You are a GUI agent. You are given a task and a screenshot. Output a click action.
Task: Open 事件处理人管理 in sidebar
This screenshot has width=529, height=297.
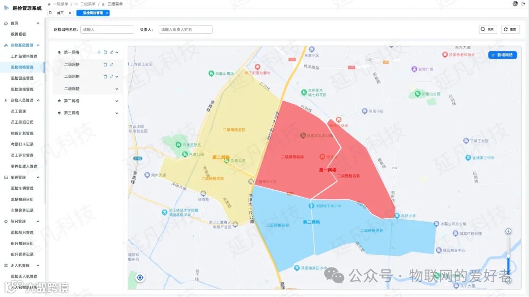pos(24,166)
